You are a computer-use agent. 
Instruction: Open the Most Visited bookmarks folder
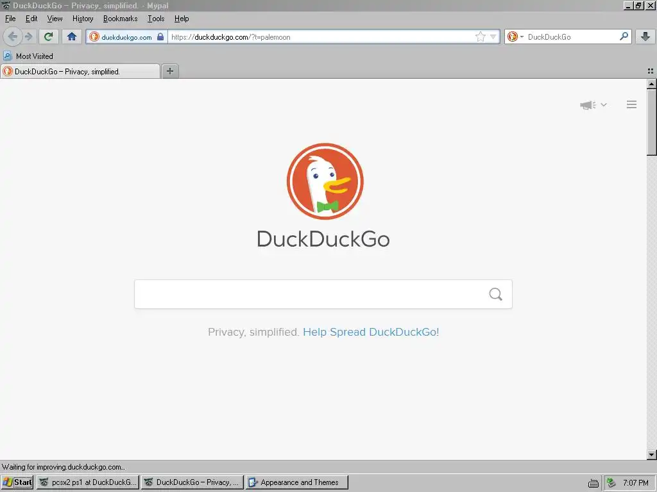click(x=28, y=56)
